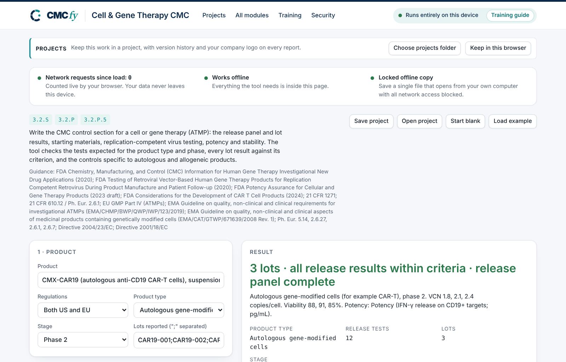Click 'Network requests since load: 0' text
Image resolution: width=566 pixels, height=362 pixels.
[88, 77]
